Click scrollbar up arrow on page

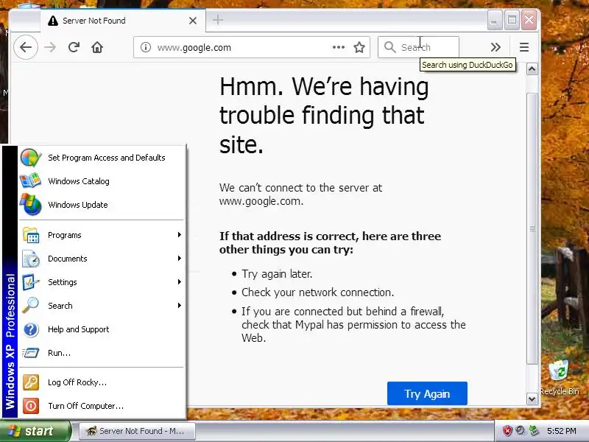tap(532, 69)
